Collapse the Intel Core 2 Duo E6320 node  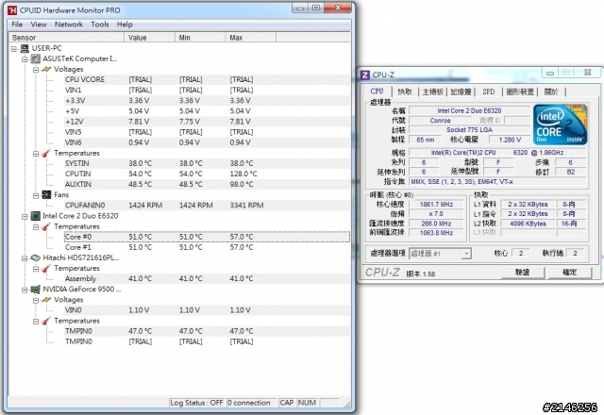click(25, 216)
